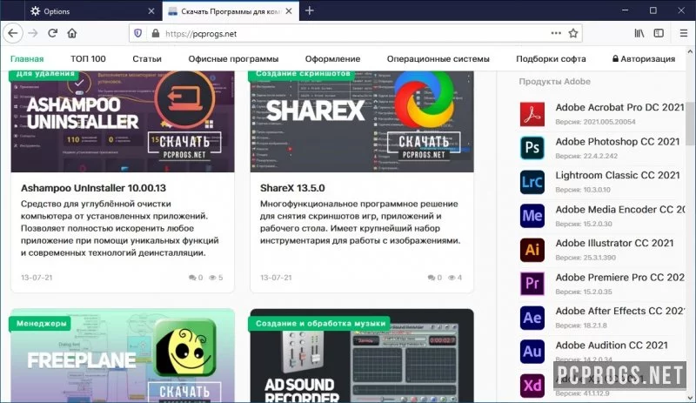This screenshot has width=696, height=403.
Task: Click the Менеджеры category tag
Action: 41,324
